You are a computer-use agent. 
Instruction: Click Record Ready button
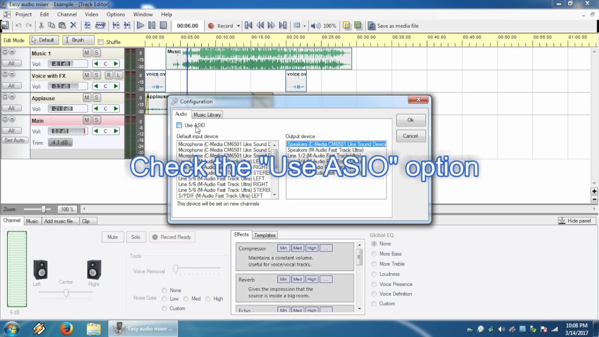[x=172, y=237]
